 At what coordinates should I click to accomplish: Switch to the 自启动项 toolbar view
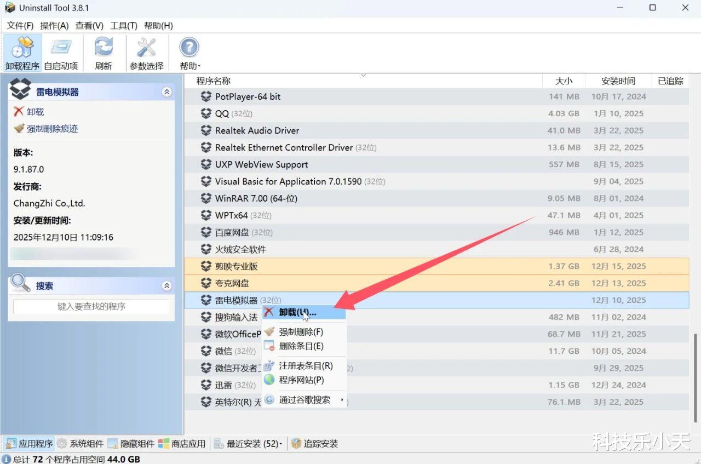coord(61,53)
